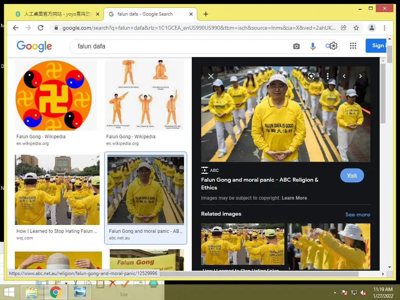Viewport: 400px width, 300px height.
Task: Open ABC source link in preview
Action: point(210,170)
